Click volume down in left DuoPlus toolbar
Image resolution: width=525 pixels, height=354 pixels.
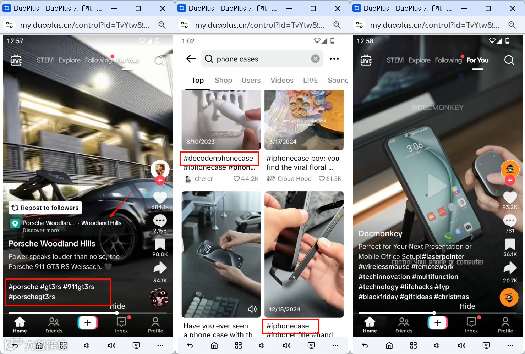coord(87,345)
